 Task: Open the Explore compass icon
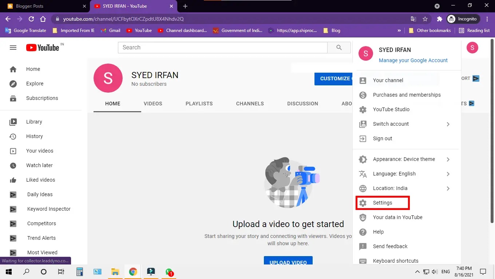[x=13, y=84]
